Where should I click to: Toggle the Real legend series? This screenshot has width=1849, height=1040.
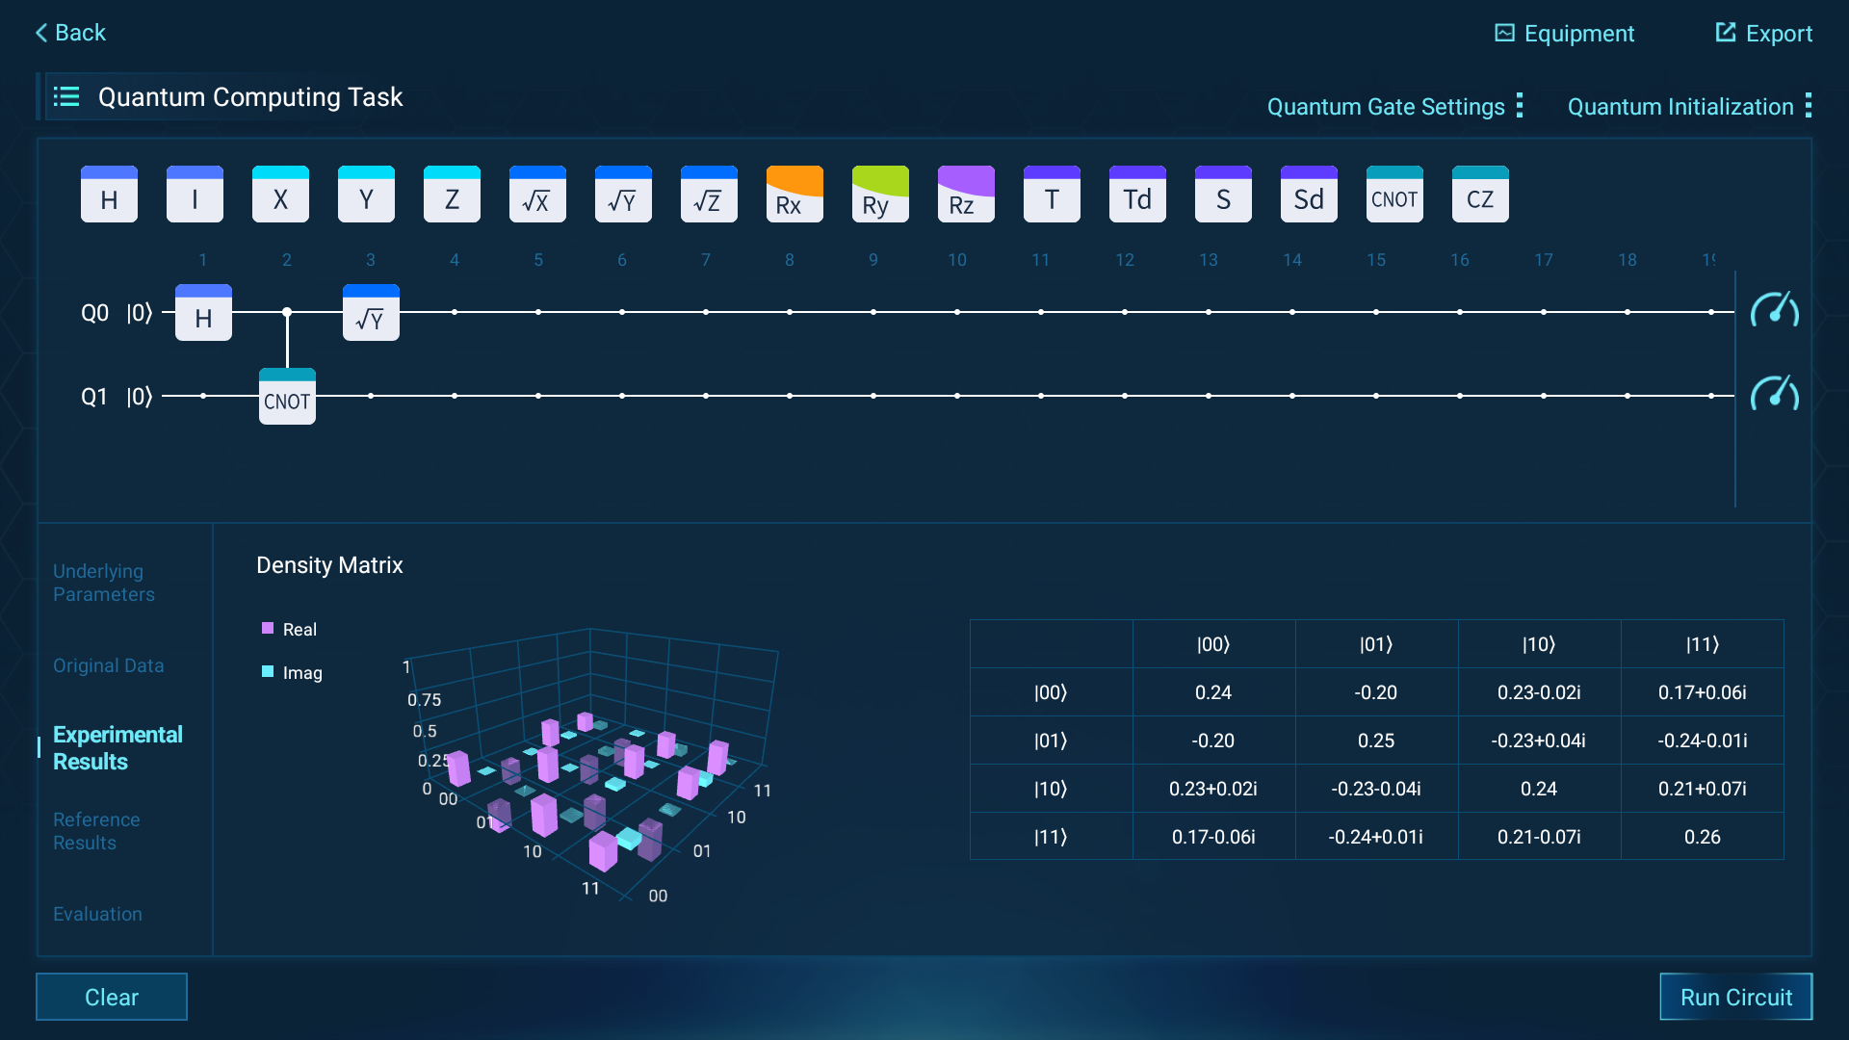point(289,629)
